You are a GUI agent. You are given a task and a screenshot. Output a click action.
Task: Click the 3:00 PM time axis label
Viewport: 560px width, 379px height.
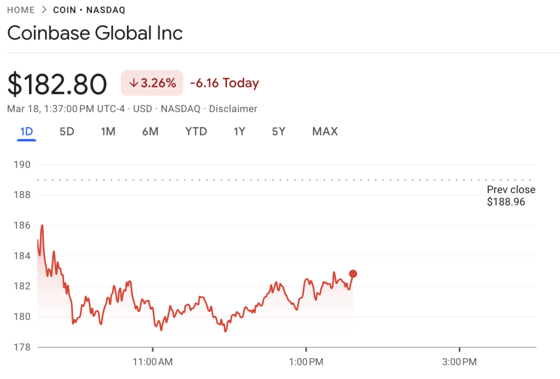coord(459,362)
